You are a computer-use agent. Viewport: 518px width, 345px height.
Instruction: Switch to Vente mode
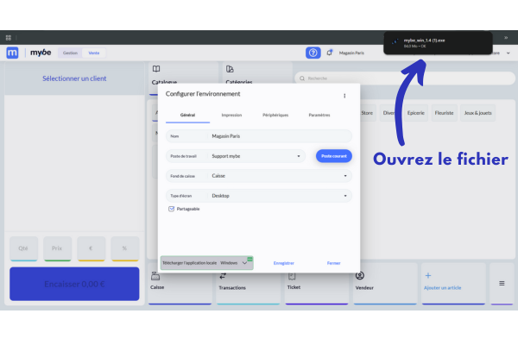click(94, 53)
